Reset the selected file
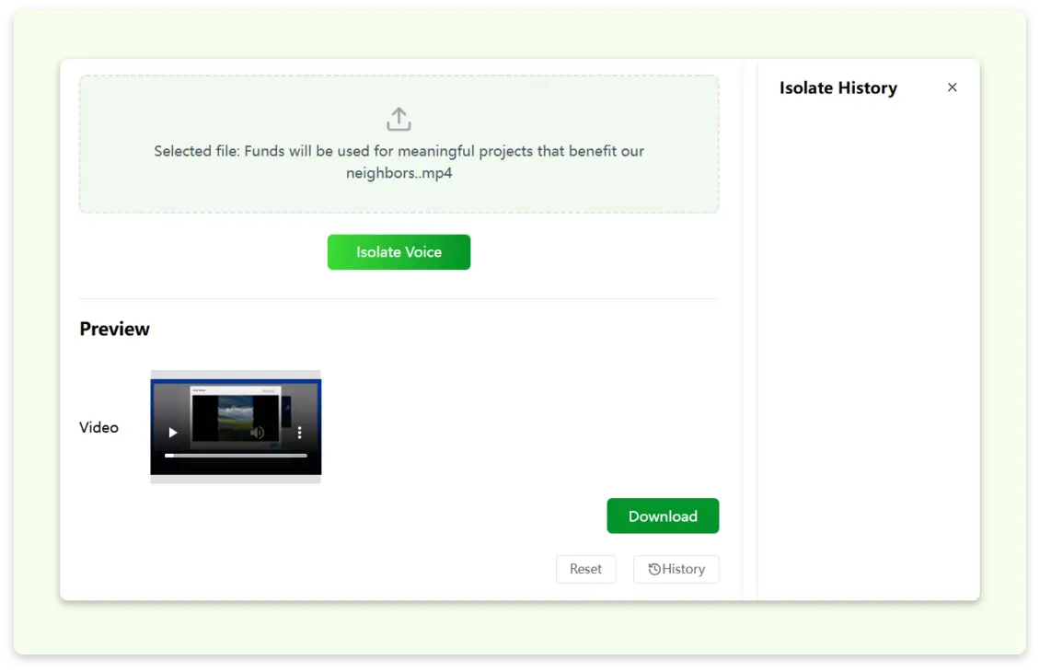 tap(585, 569)
